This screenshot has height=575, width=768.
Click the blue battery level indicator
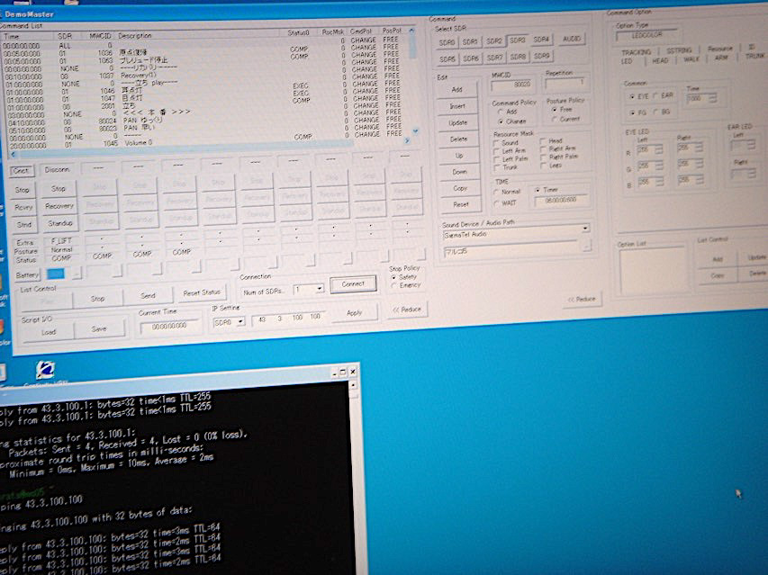tap(55, 274)
